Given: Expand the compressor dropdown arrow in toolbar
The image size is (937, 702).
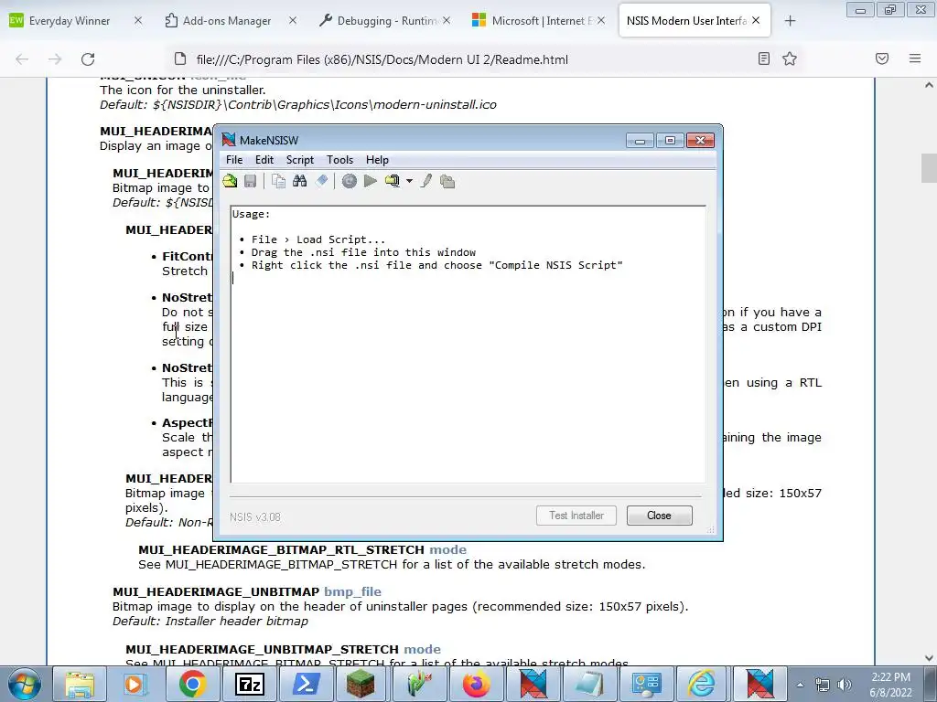Looking at the screenshot, I should click(409, 181).
